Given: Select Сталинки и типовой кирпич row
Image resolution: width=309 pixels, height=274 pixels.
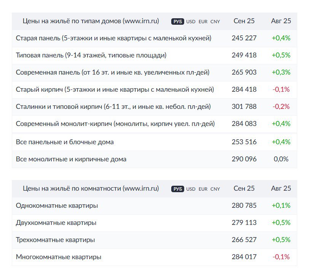Looking at the screenshot, I should pos(113,107).
